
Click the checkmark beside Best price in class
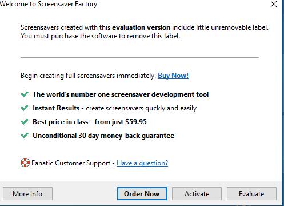(25, 121)
